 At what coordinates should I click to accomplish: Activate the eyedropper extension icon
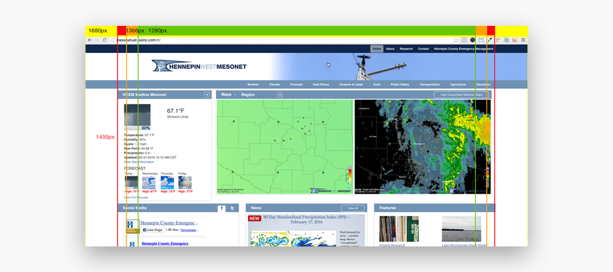coord(490,40)
